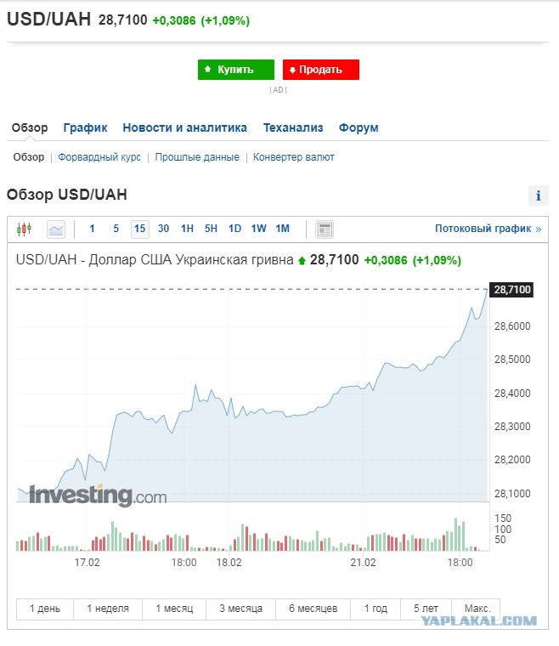Go to the Теханализ tab
559x646 pixels.
pos(293,127)
